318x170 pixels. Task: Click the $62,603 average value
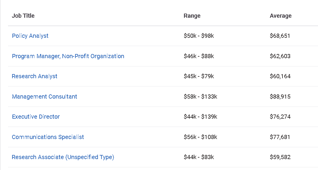[280, 56]
